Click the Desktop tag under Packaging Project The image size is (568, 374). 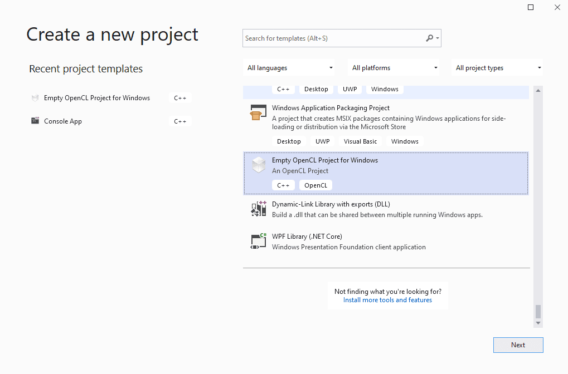point(289,141)
